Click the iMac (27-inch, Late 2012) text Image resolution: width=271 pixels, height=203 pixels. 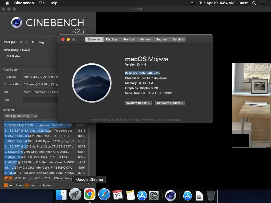click(x=143, y=73)
